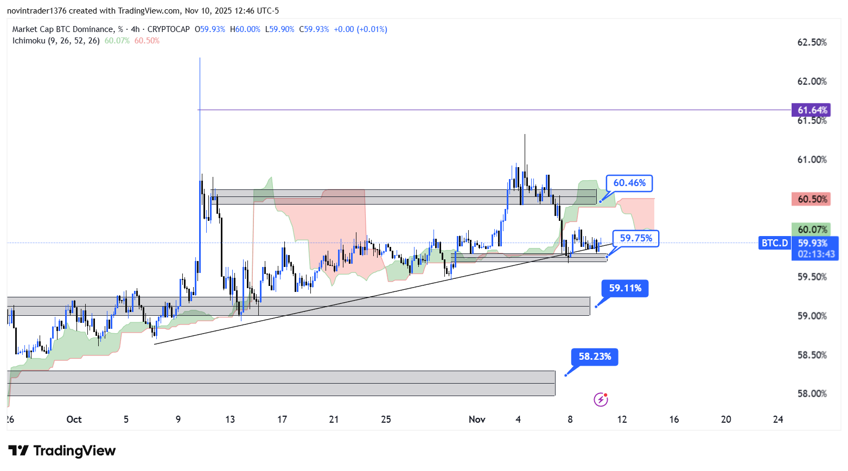Image resolution: width=848 pixels, height=471 pixels.
Task: Click the Oct label on time axis
Action: [74, 419]
